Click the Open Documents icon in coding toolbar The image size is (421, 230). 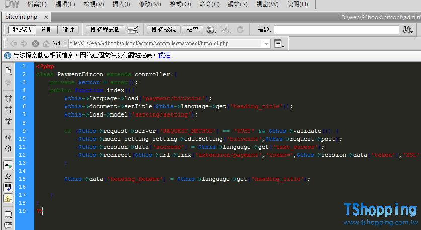tap(8, 71)
